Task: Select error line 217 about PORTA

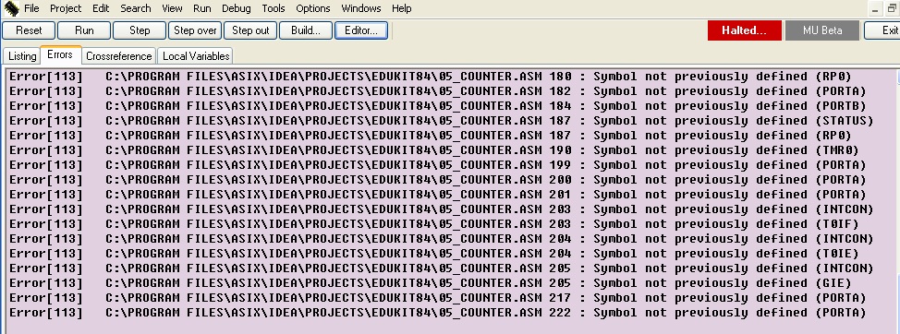Action: click(437, 298)
